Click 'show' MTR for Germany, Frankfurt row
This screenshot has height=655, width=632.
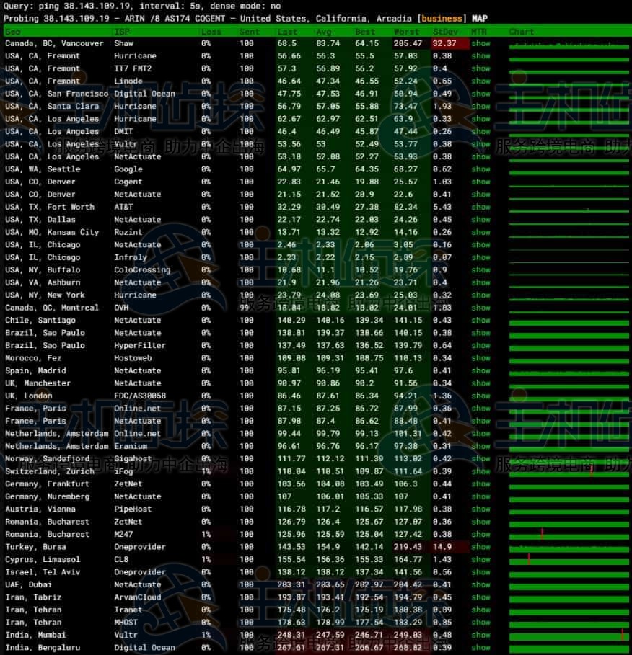480,484
